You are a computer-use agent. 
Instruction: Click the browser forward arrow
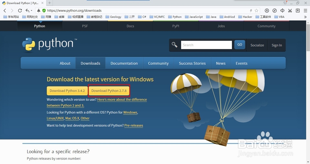point(12,10)
